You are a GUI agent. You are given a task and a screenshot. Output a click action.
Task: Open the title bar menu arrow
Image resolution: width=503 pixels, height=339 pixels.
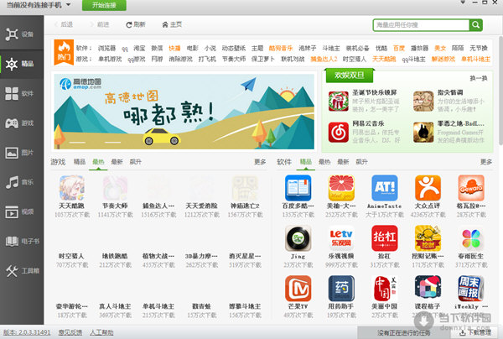(x=463, y=3)
